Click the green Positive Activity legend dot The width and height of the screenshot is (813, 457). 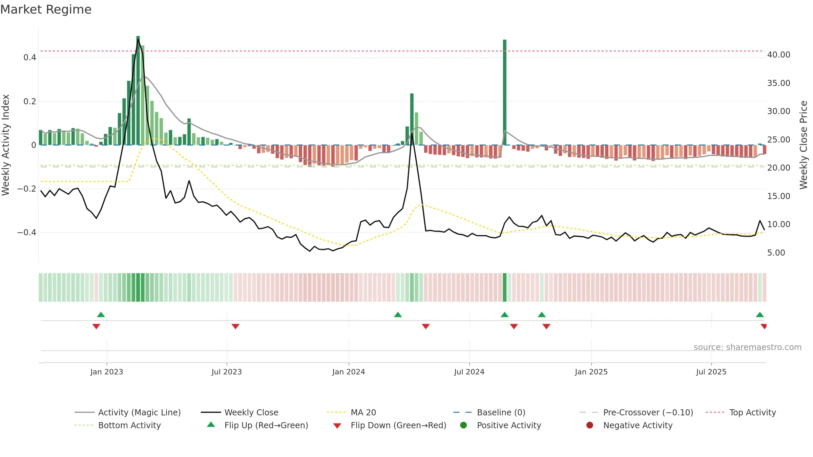click(463, 425)
